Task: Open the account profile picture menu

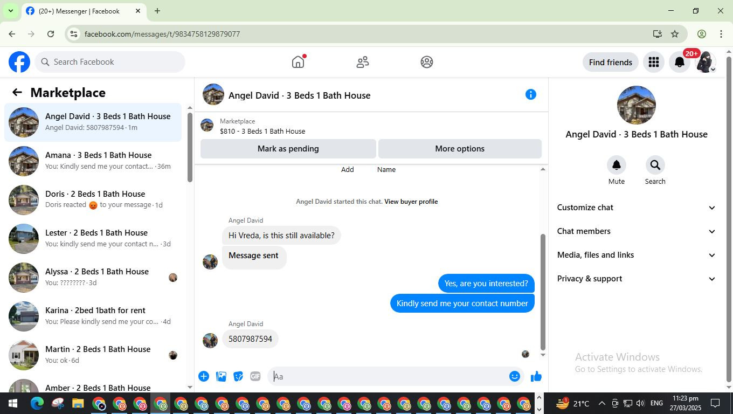Action: click(x=705, y=62)
